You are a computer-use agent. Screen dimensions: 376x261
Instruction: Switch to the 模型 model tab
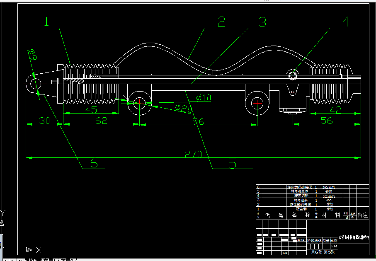coord(33,260)
